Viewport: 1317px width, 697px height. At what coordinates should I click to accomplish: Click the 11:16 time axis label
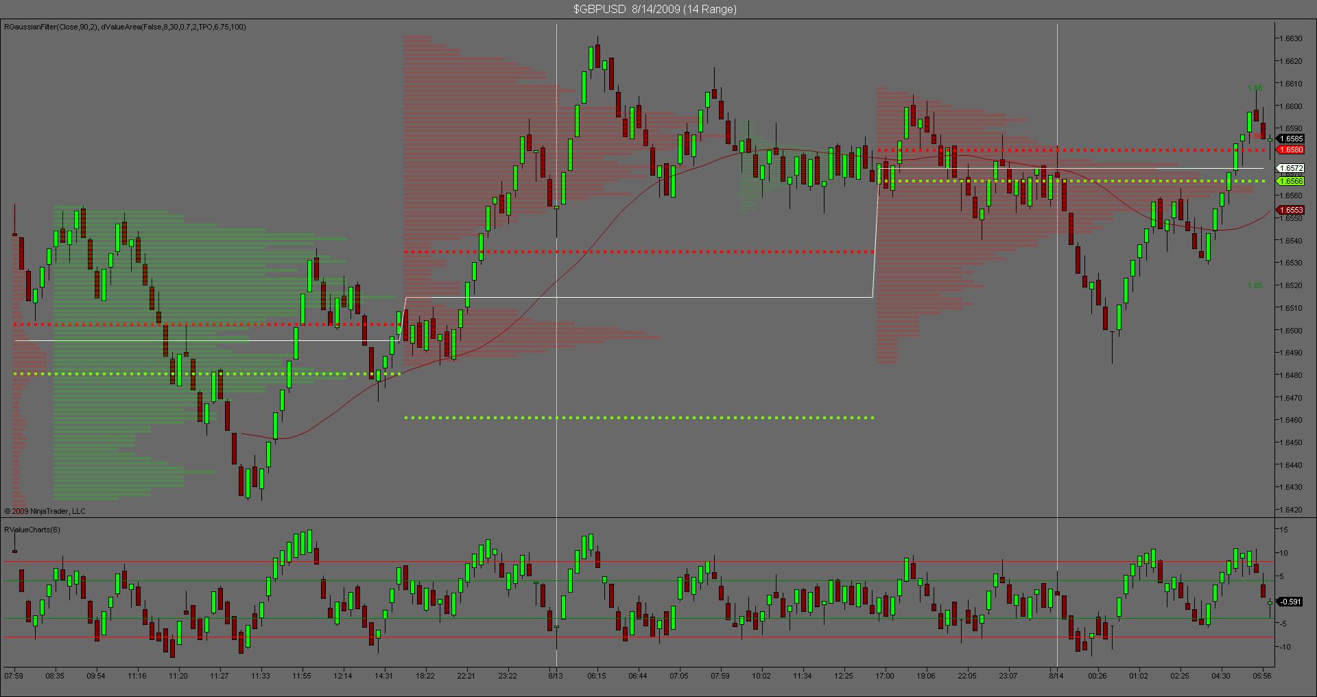click(x=137, y=676)
